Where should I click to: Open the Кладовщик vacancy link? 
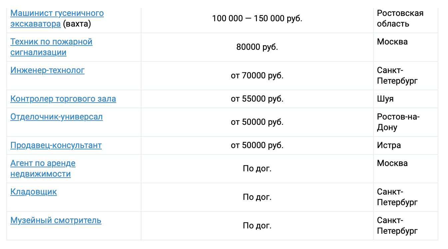[34, 192]
